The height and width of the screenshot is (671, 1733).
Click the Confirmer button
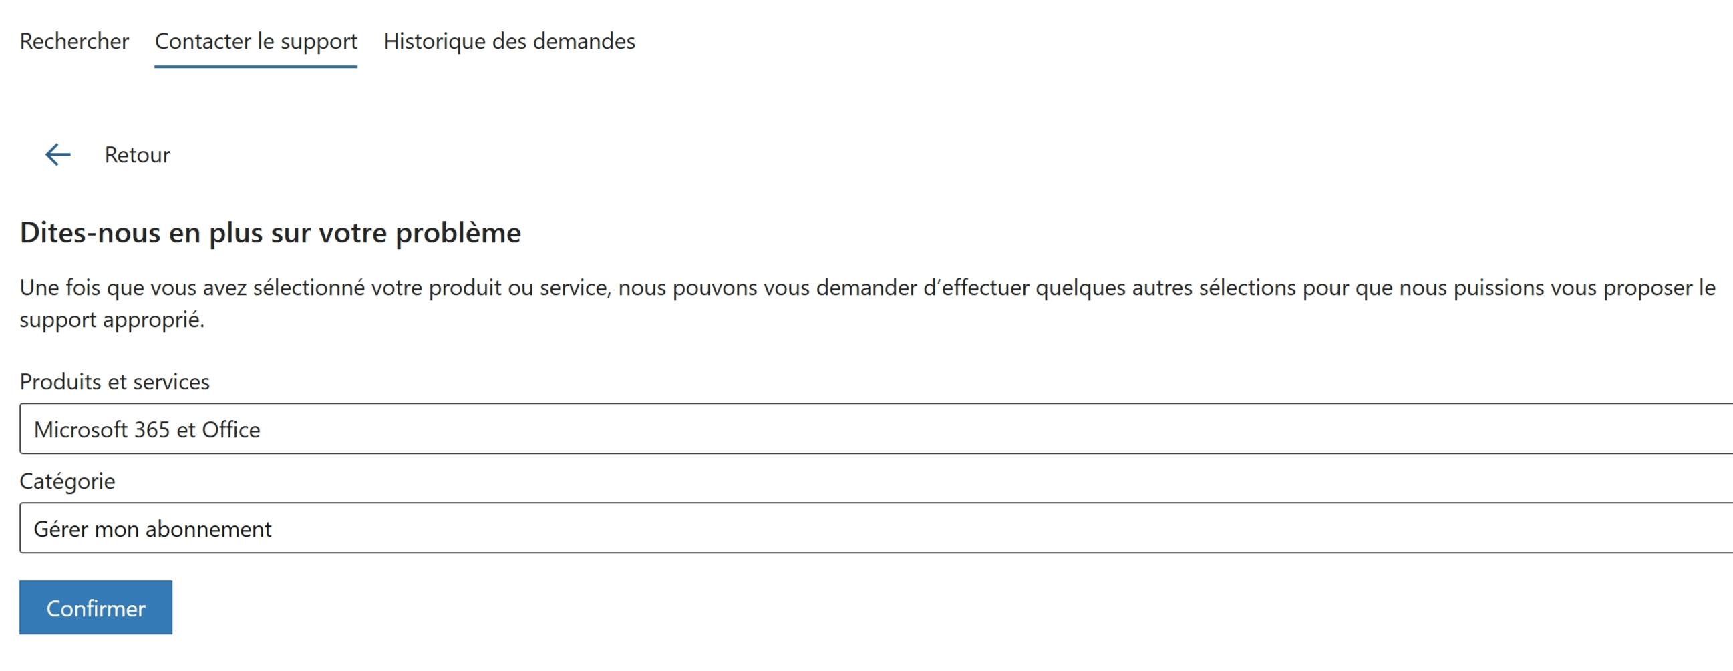tap(96, 607)
